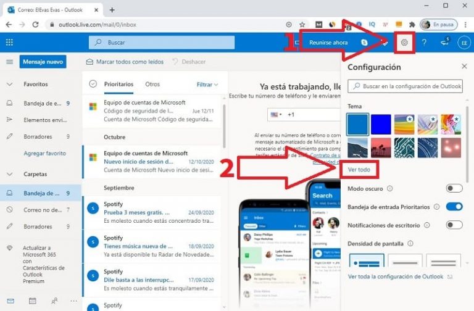The height and width of the screenshot is (311, 474).
Task: Go back in browser
Action: click(9, 25)
